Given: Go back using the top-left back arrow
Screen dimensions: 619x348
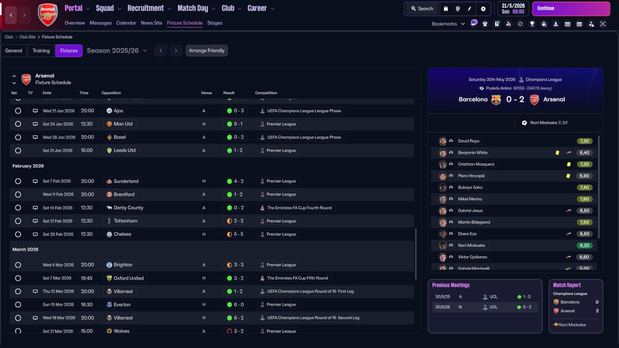Looking at the screenshot, I should pyautogui.click(x=11, y=15).
